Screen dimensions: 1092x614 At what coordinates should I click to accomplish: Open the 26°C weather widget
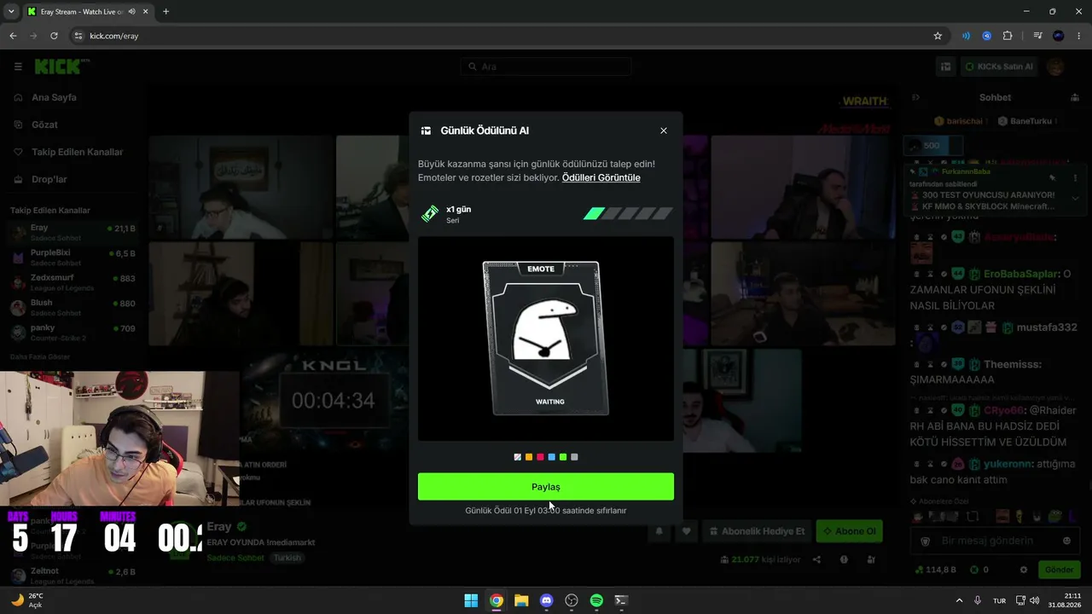[x=28, y=600]
